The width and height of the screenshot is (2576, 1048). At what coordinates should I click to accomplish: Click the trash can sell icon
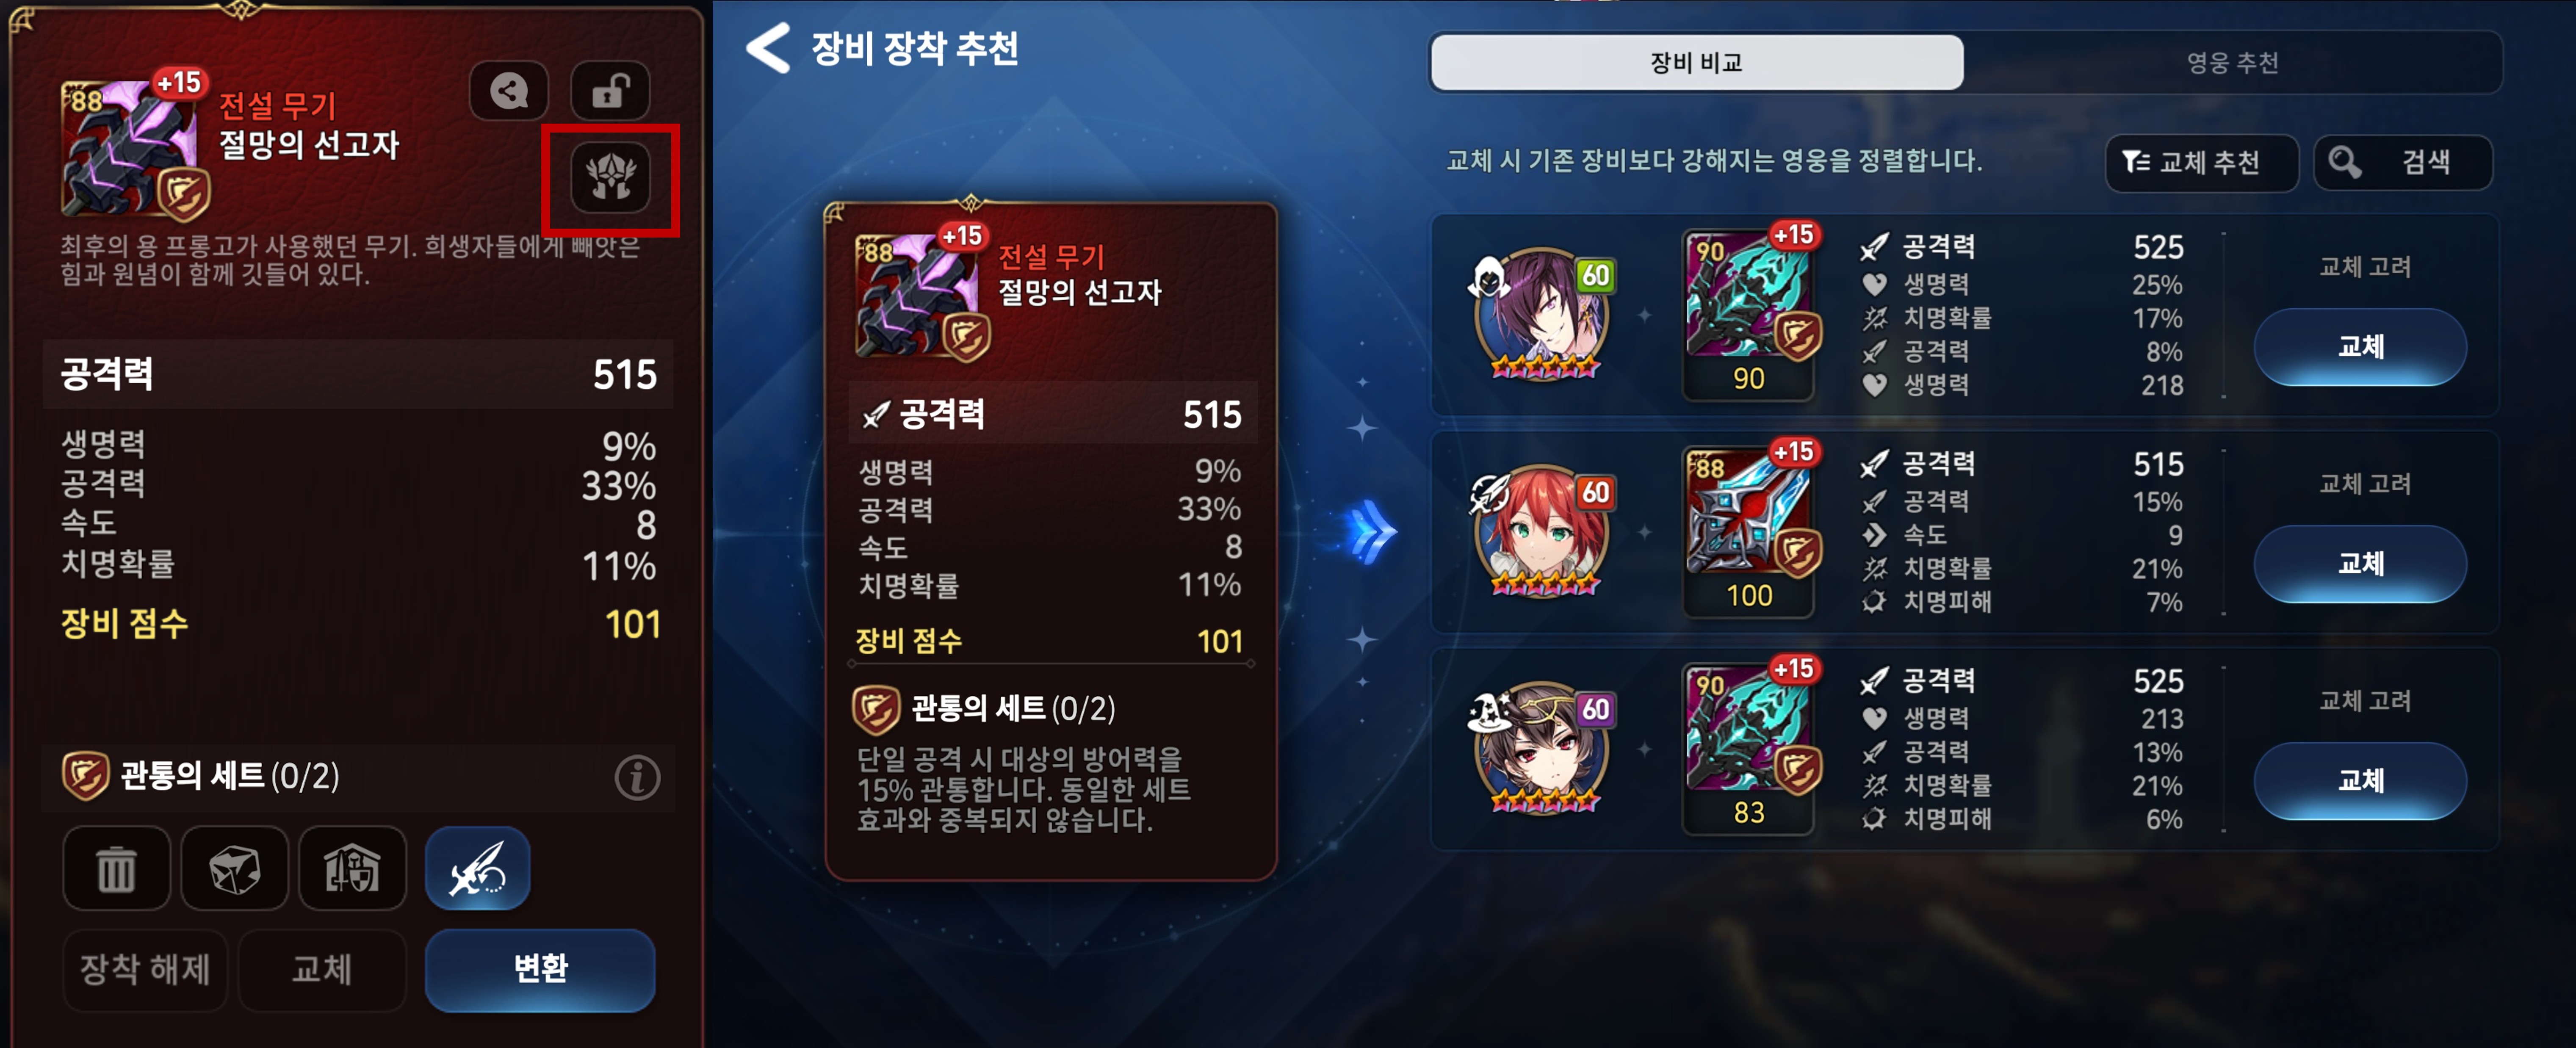coord(116,868)
